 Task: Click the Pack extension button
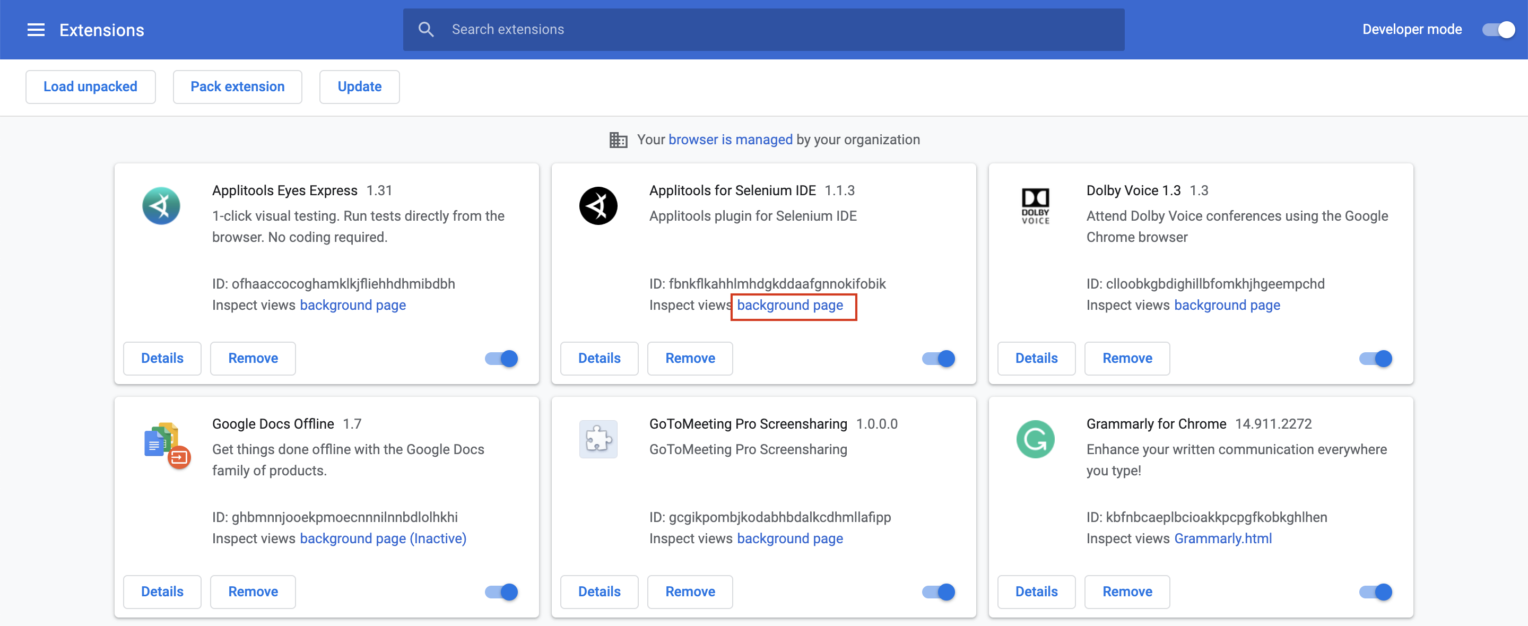coord(237,86)
